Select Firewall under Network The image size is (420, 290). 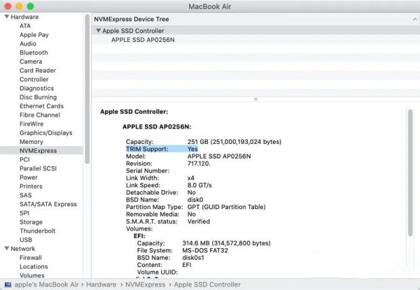click(x=30, y=258)
